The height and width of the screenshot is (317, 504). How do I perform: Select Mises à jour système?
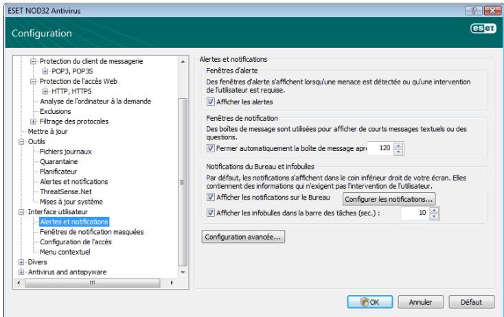[71, 202]
